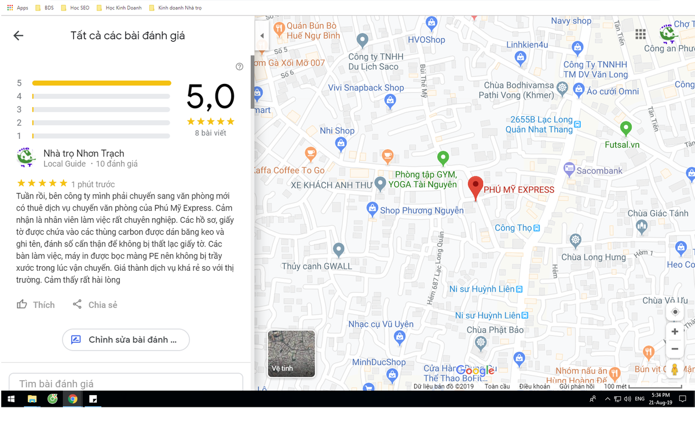Open Apps bookmark in bookmarks bar
This screenshot has width=695, height=434.
(x=17, y=8)
